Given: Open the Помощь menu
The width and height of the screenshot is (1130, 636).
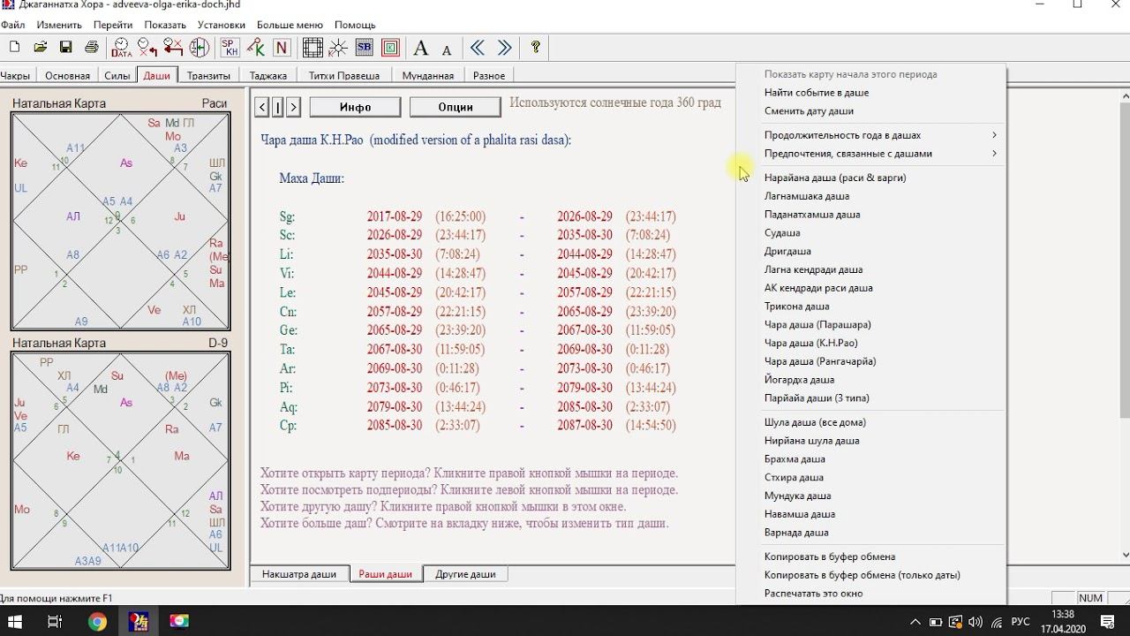Looking at the screenshot, I should click(x=355, y=25).
